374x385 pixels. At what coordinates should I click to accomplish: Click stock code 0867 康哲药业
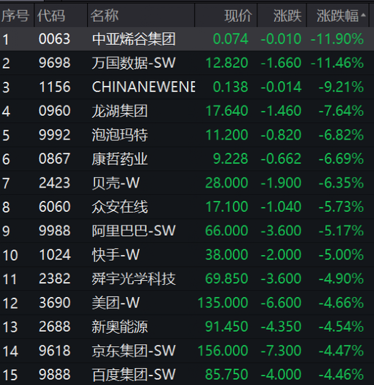[54, 159]
